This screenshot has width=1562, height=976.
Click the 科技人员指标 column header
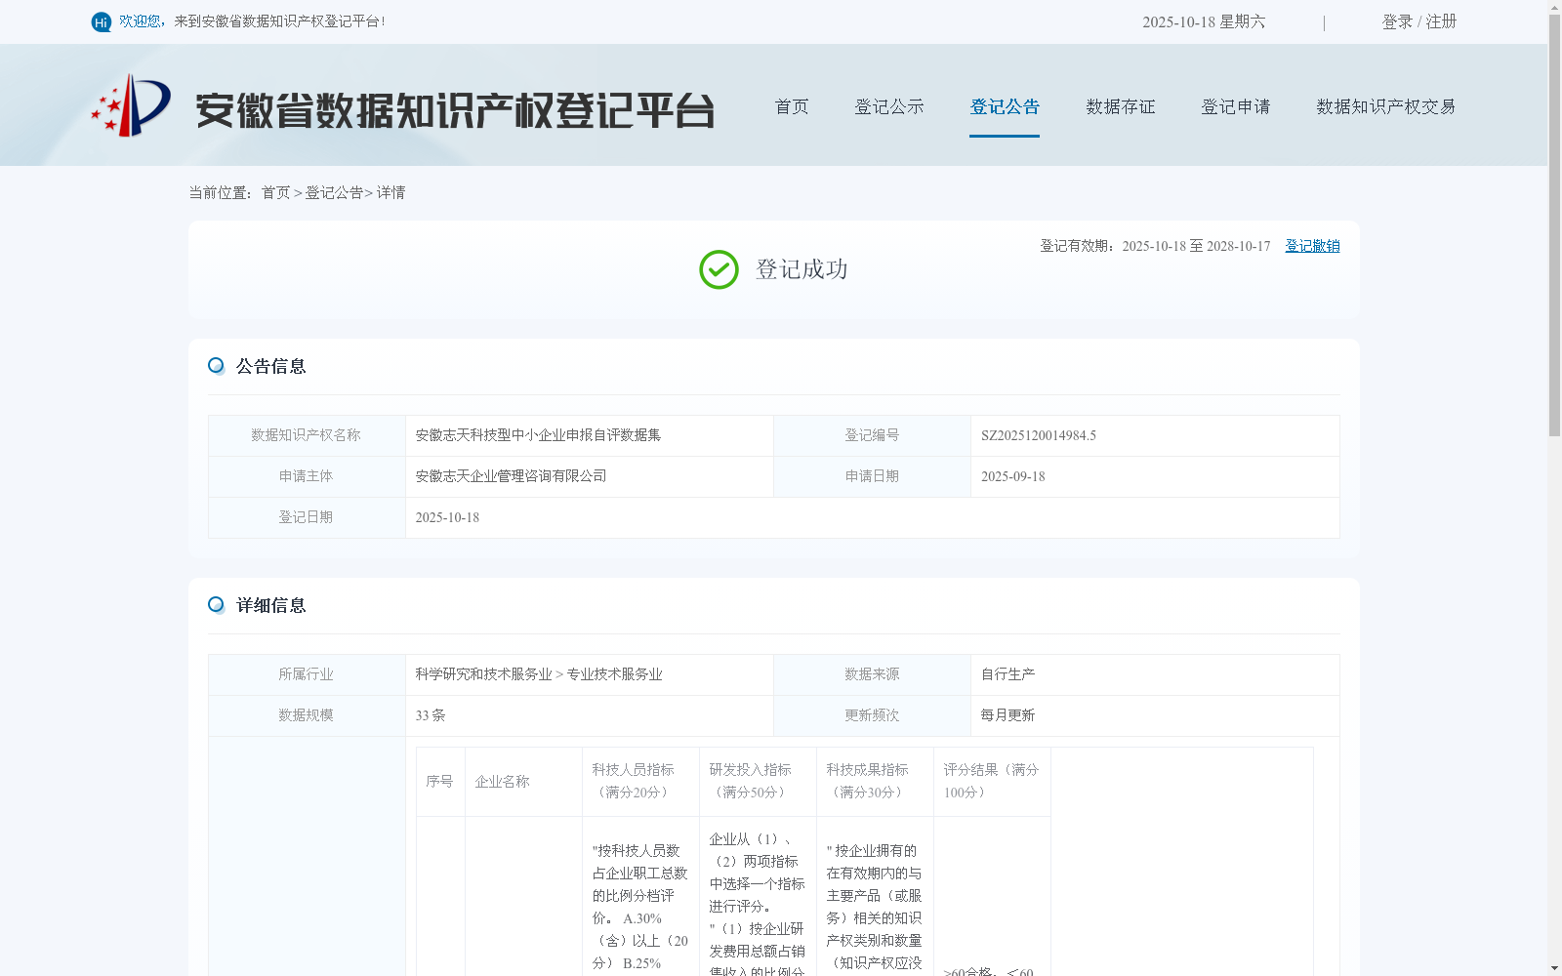(x=640, y=782)
